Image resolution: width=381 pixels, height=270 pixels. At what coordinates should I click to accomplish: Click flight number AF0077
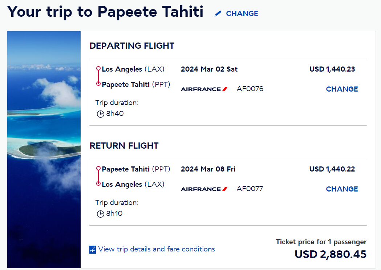(250, 189)
